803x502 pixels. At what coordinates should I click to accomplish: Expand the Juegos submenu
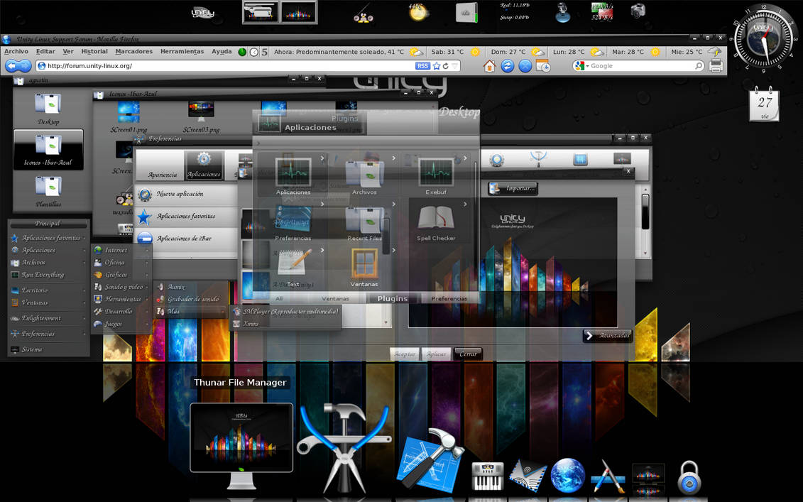(x=122, y=324)
